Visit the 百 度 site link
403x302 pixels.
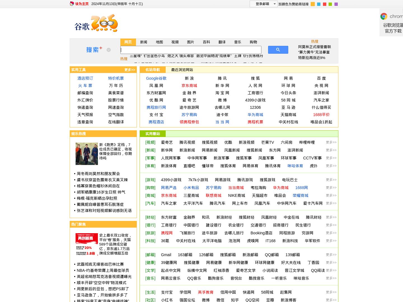[x=321, y=78]
